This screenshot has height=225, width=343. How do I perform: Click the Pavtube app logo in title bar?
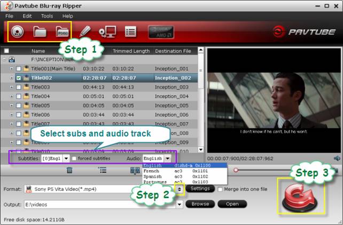pyautogui.click(x=8, y=6)
